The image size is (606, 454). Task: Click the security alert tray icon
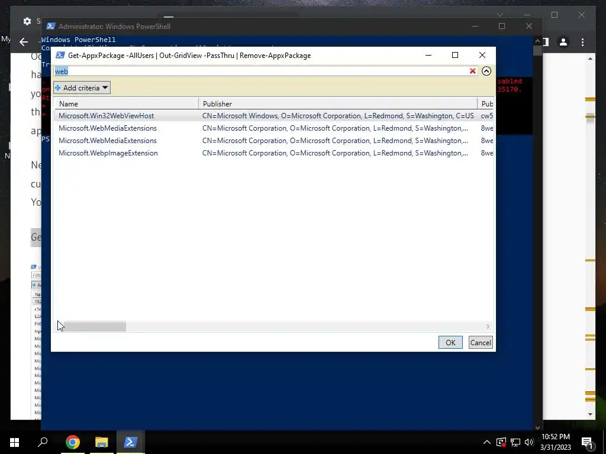click(501, 442)
